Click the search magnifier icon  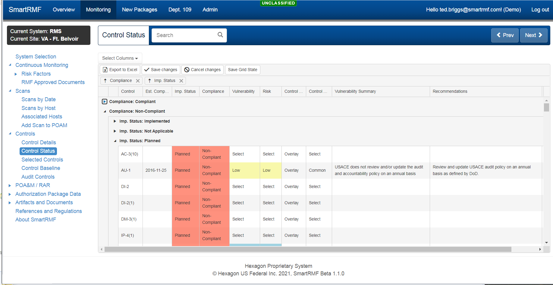[x=220, y=35]
